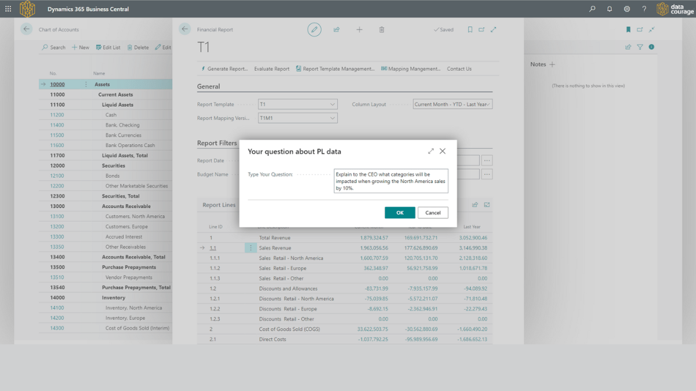This screenshot has width=696, height=391.
Task: Click the info circle icon near Notes
Action: pyautogui.click(x=651, y=47)
